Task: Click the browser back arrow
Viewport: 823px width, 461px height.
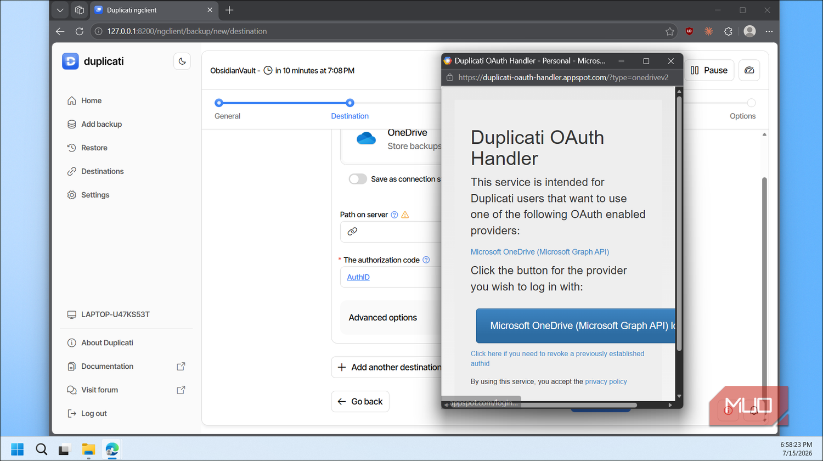Action: coord(60,31)
